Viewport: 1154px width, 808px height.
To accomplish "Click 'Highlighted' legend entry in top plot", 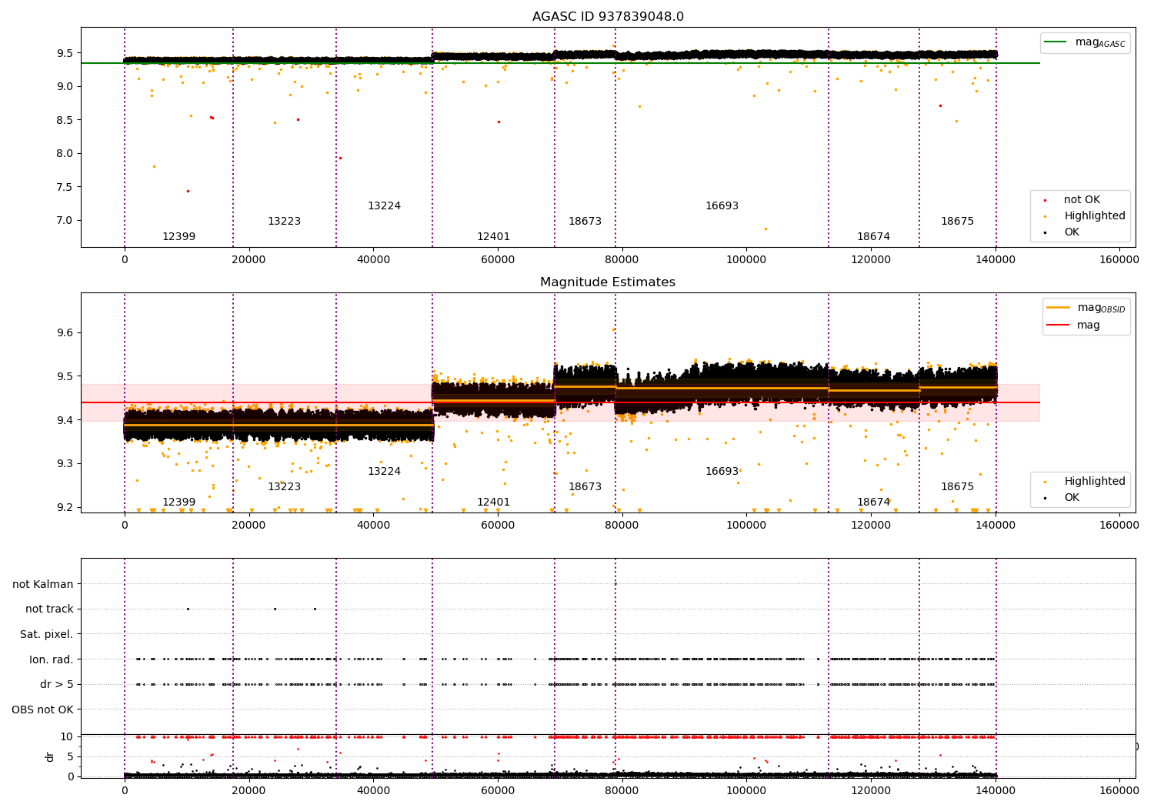I will 1095,216.
